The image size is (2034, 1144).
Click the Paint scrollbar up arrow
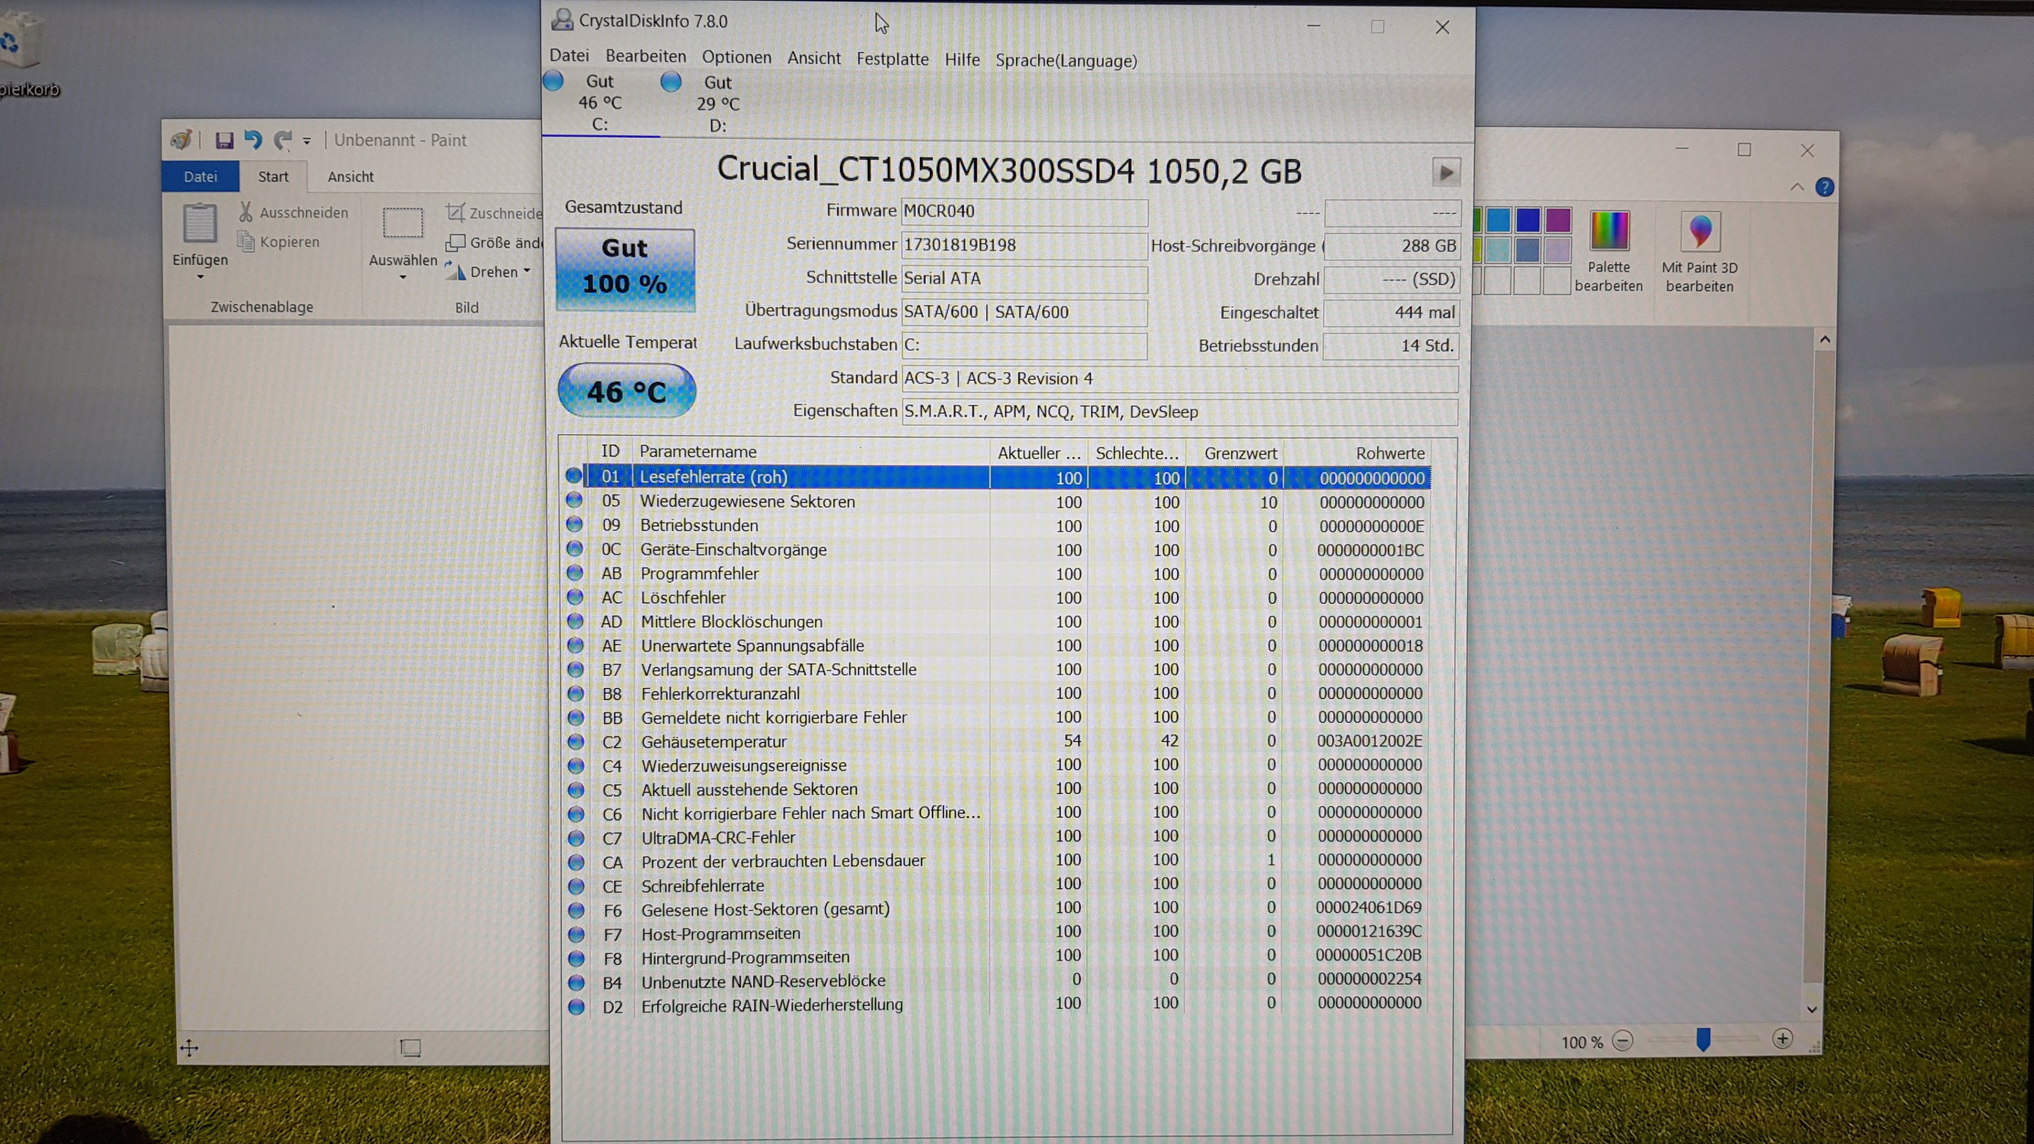tap(1825, 339)
